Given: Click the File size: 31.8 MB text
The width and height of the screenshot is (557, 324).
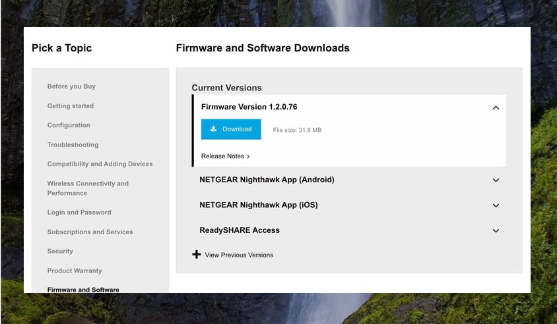Looking at the screenshot, I should coord(297,130).
